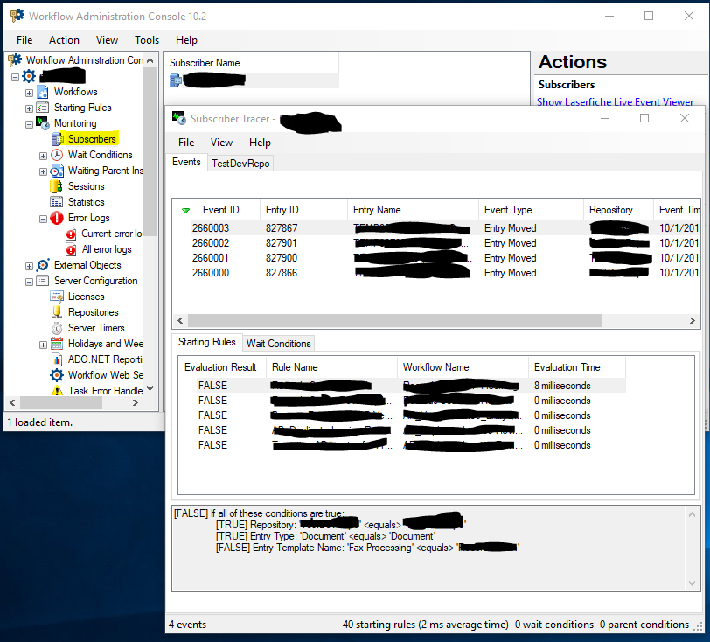
Task: Open the console's Tools menu
Action: click(x=147, y=40)
